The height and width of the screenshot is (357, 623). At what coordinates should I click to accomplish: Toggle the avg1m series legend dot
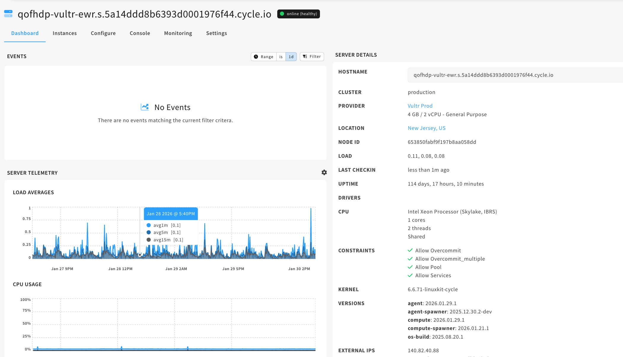click(x=149, y=225)
